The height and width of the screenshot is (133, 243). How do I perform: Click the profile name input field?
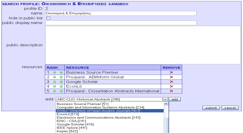tap(121, 13)
